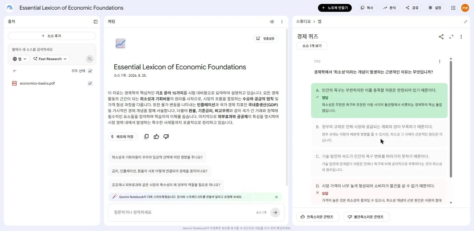
Task: Dismiss the Gemini Notebook smarter banner
Action: pos(276,197)
